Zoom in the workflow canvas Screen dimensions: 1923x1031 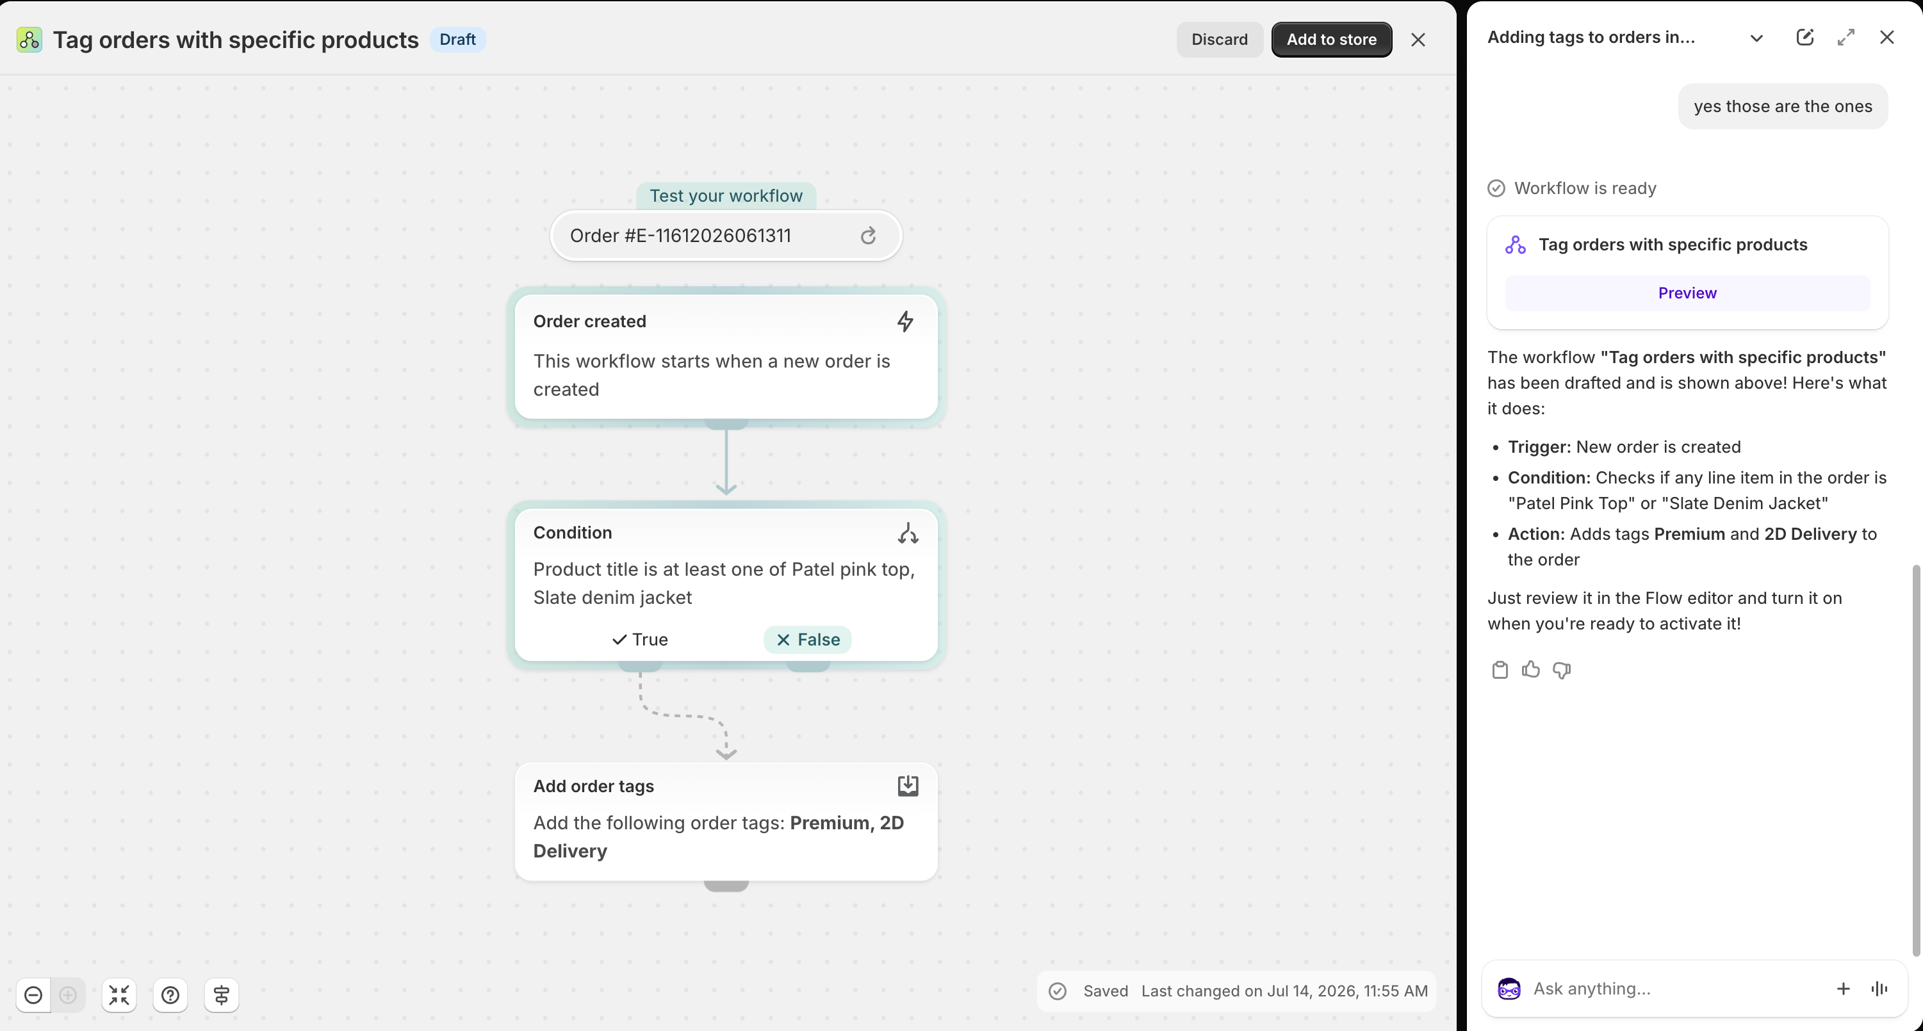[x=68, y=995]
